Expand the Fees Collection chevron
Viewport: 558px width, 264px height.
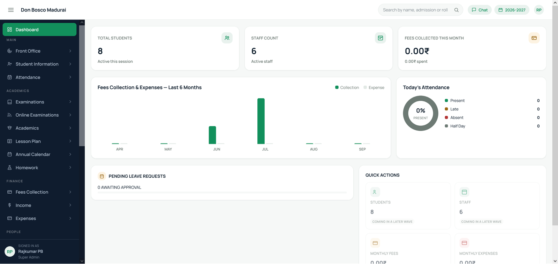click(70, 192)
